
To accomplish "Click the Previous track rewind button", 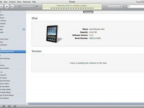I will [x=1, y=6].
